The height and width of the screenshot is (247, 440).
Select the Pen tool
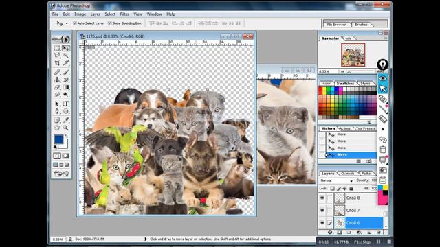coord(57,111)
